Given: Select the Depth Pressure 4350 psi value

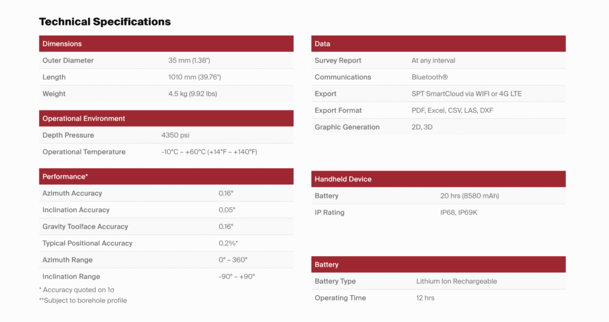Looking at the screenshot, I should tap(175, 135).
